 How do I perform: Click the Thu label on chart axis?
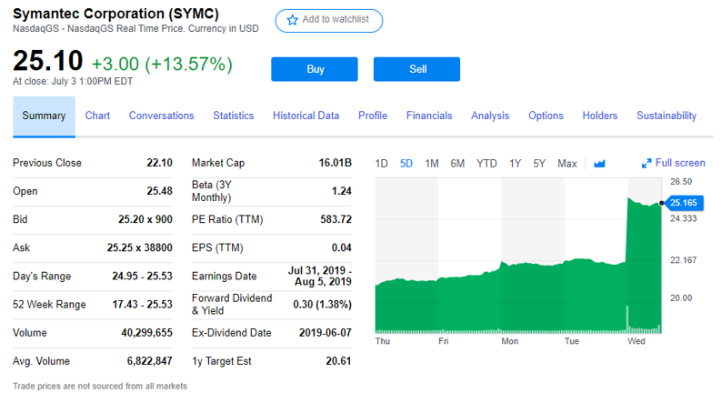(383, 341)
